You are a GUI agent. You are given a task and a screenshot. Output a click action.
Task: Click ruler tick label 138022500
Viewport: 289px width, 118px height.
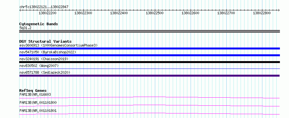pyautogui.click(x=155, y=13)
